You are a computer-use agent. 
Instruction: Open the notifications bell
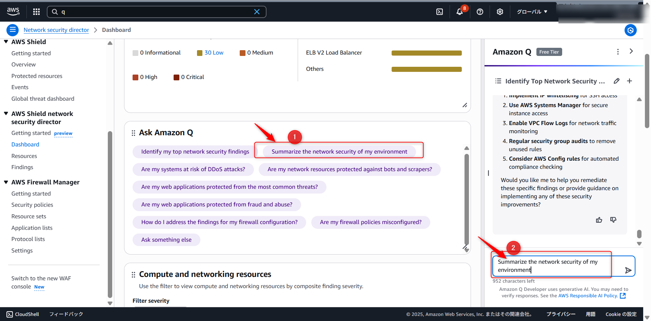coord(459,12)
